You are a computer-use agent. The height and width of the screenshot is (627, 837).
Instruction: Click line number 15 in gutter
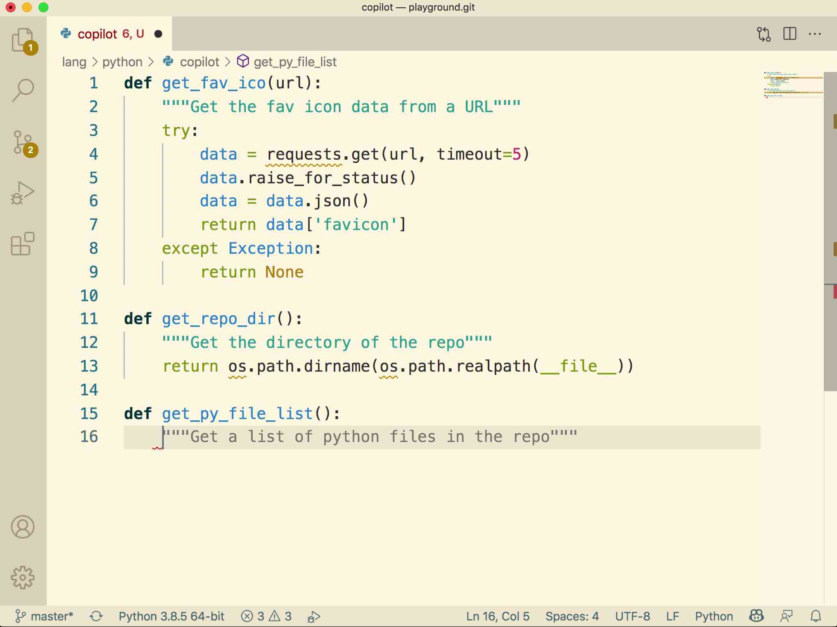[89, 413]
